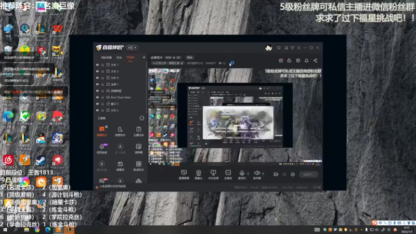The image size is (416, 234).
Task: Add a screen capture source from bottom toolbar
Action: click(184, 175)
